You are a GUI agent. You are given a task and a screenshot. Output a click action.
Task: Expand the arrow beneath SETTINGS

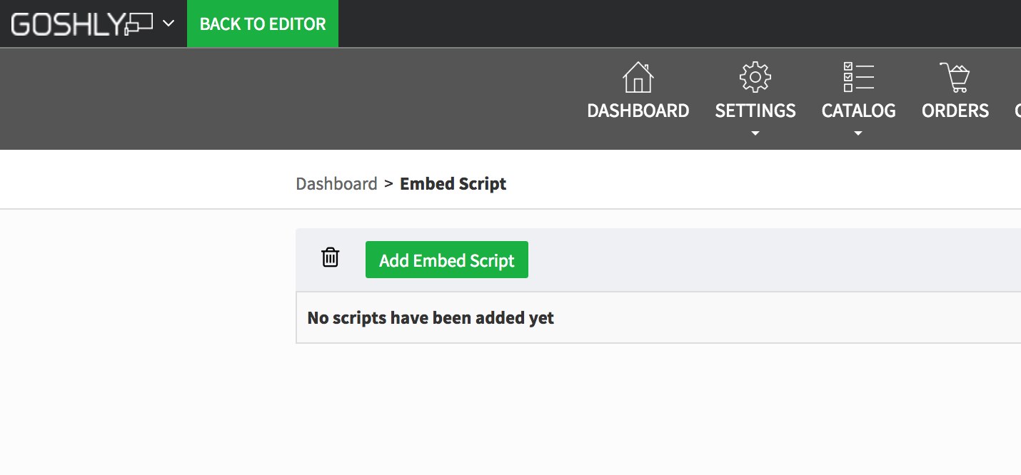tap(755, 133)
